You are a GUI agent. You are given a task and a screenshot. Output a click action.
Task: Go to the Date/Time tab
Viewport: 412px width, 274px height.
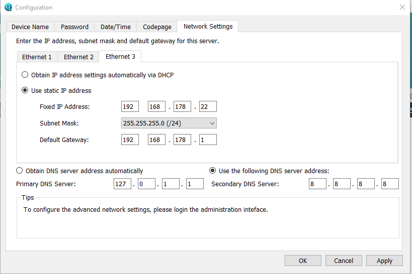pyautogui.click(x=116, y=27)
